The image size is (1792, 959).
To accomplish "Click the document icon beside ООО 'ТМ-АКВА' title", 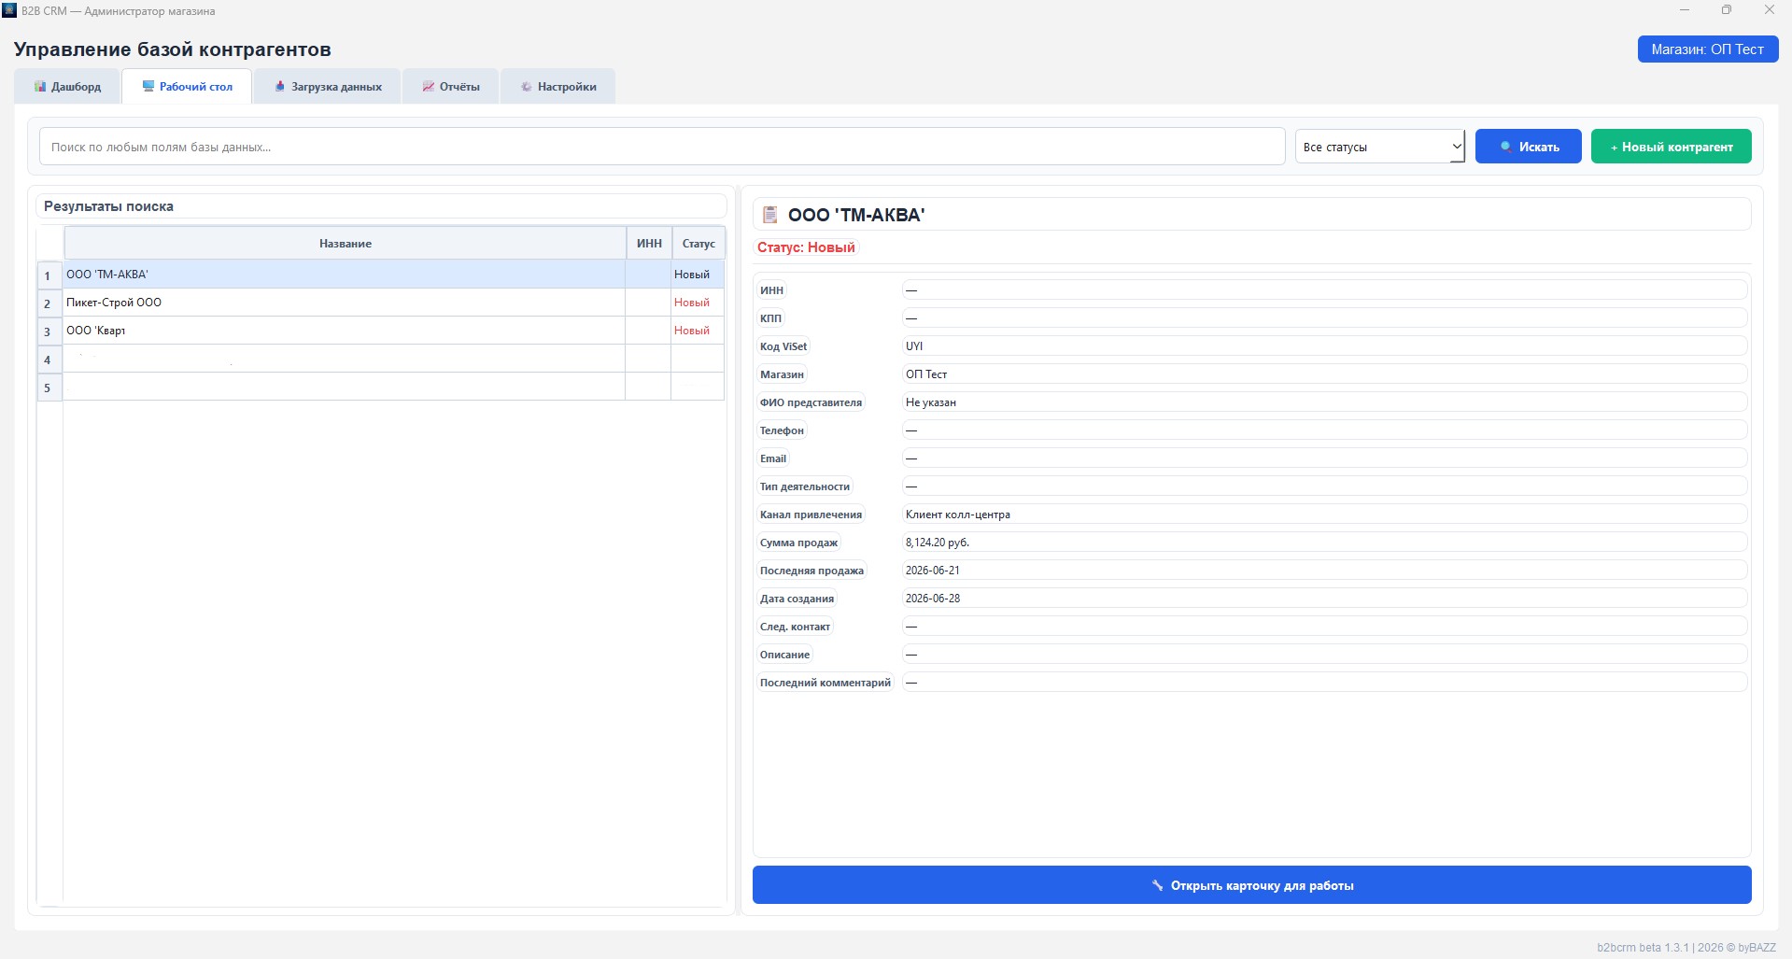I will pos(770,215).
